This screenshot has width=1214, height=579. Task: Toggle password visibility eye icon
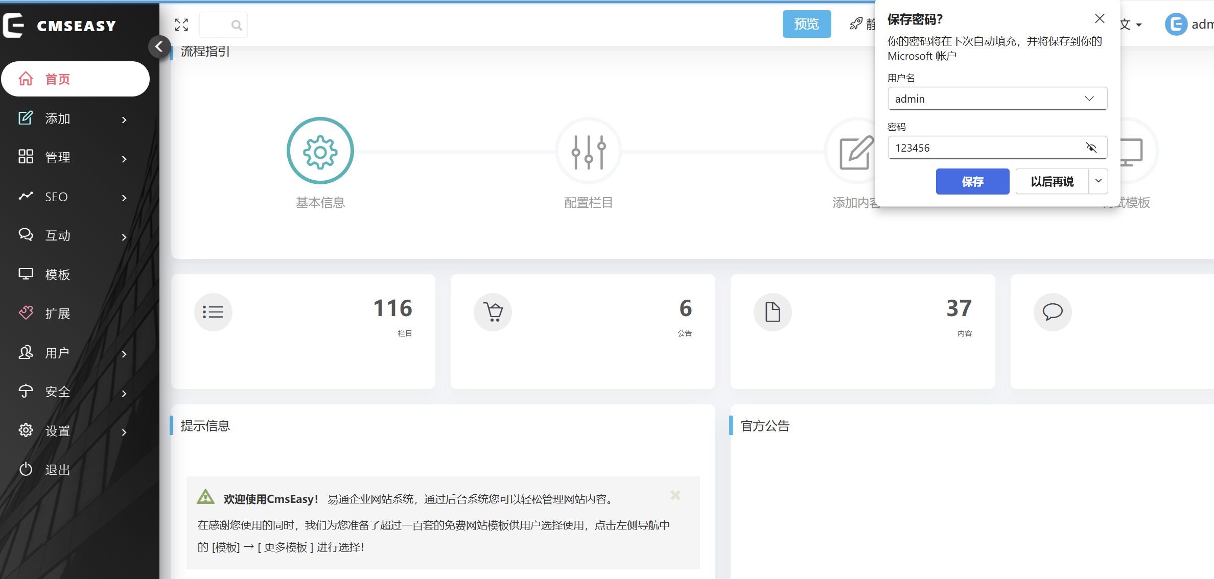pos(1091,148)
